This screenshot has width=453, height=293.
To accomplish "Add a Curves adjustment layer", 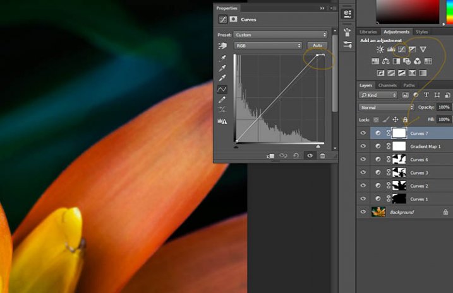I will tap(402, 49).
